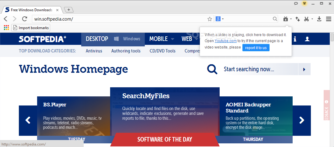
Task: Click the info 'i' icon in site header
Action: (x=295, y=39)
